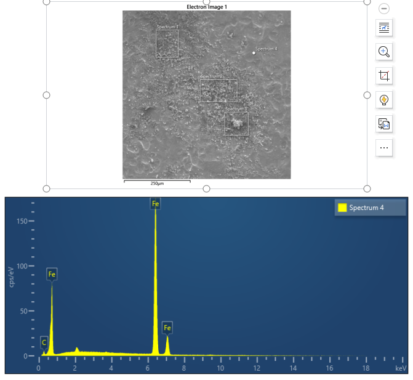Click the convert picture icon
This screenshot has width=413, height=380.
[x=384, y=124]
